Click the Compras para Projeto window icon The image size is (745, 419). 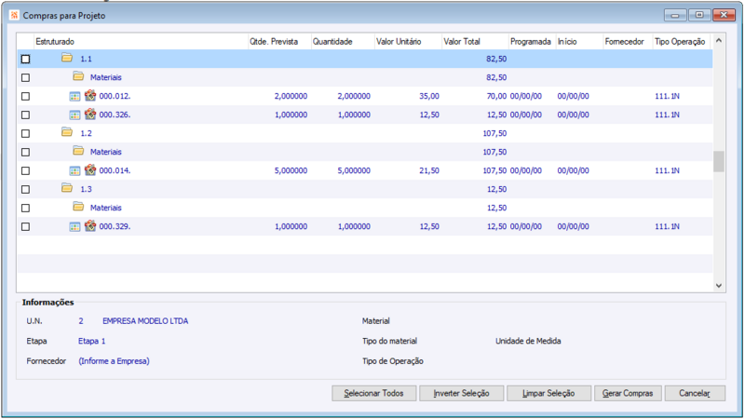point(14,15)
